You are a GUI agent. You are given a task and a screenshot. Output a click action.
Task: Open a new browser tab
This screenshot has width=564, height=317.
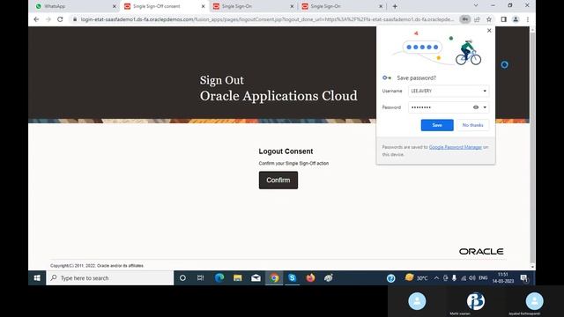pyautogui.click(x=395, y=6)
